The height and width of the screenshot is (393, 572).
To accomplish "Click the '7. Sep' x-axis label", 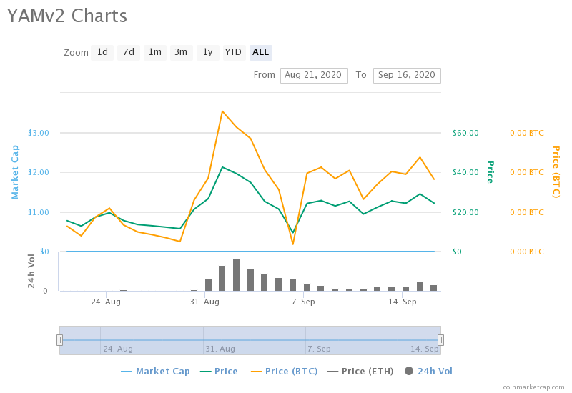I will [303, 302].
